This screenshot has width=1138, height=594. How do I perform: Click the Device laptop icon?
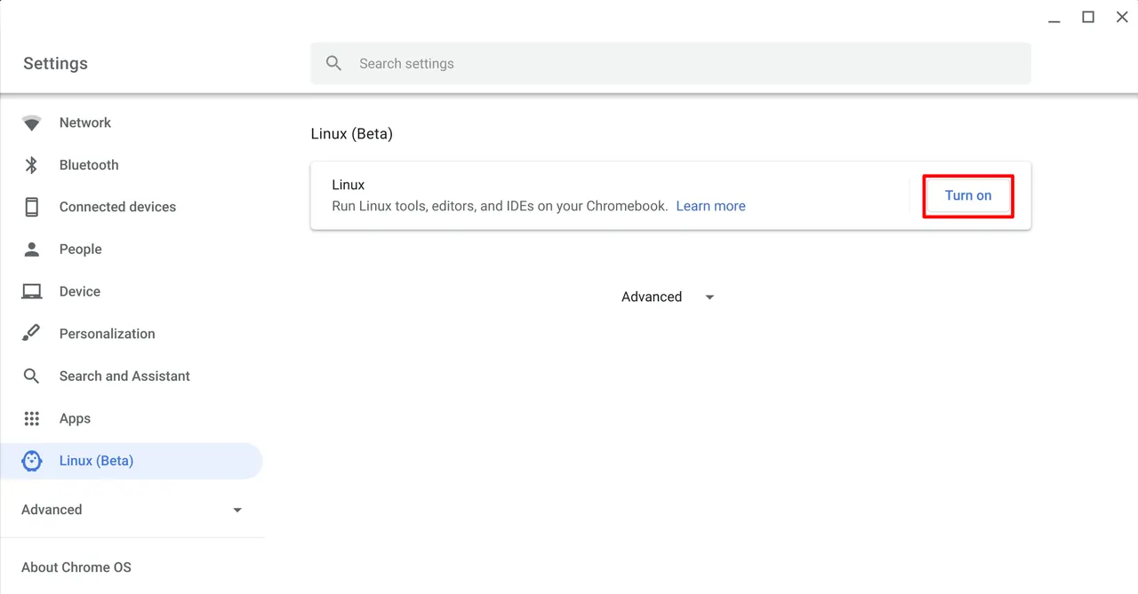pos(32,291)
